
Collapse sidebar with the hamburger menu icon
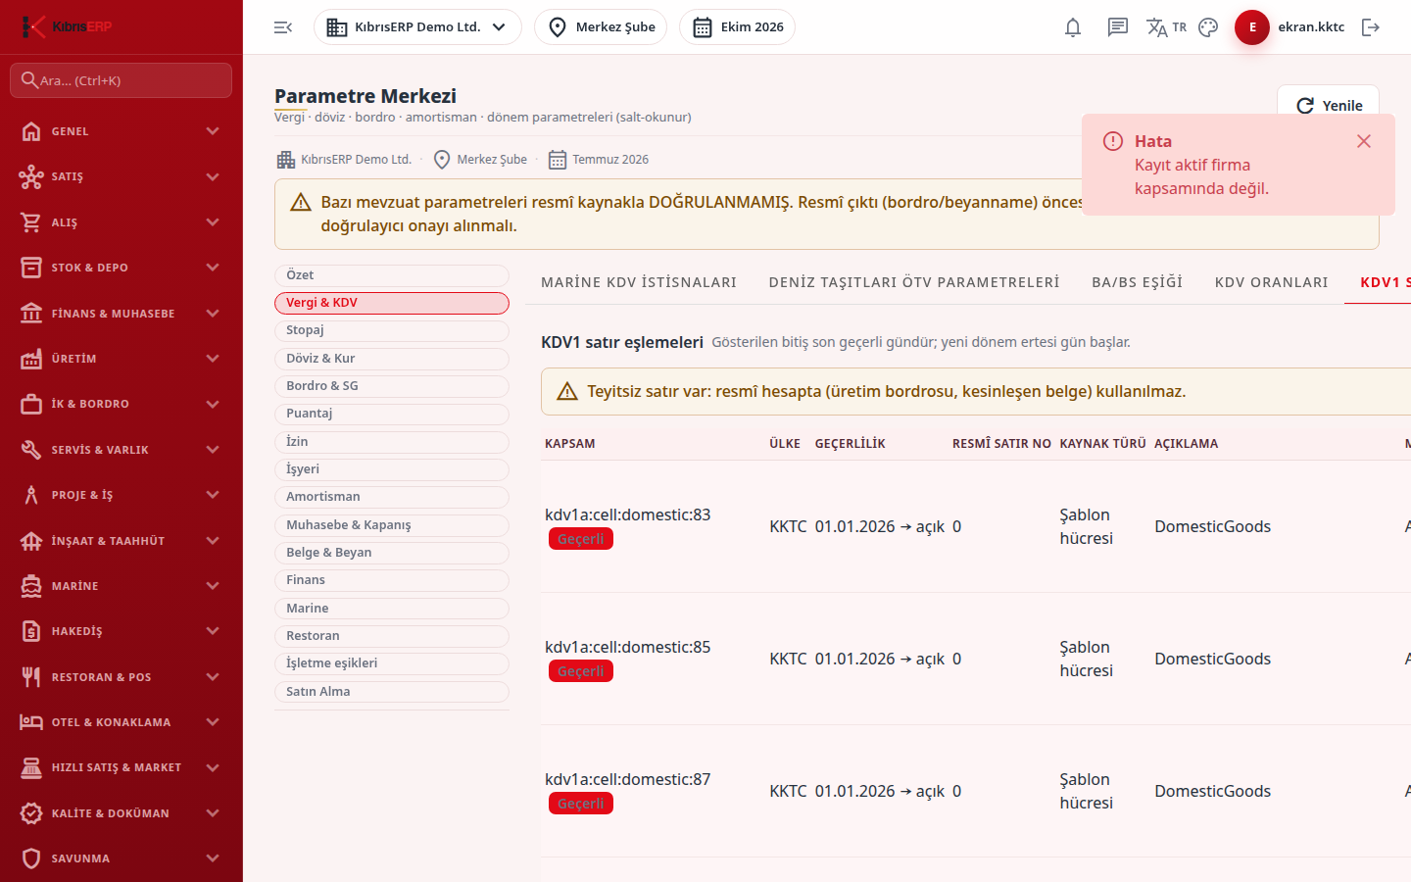[x=283, y=27]
